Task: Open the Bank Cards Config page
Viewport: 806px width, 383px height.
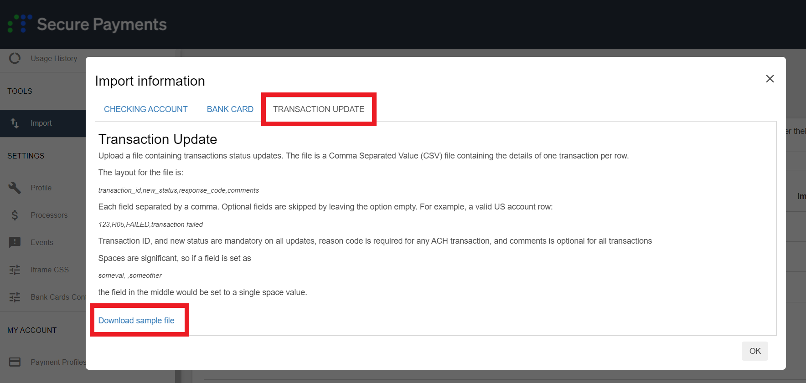Action: [58, 297]
